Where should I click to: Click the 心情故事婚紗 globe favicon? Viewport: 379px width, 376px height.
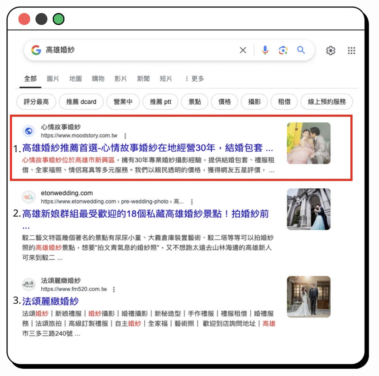coord(29,131)
